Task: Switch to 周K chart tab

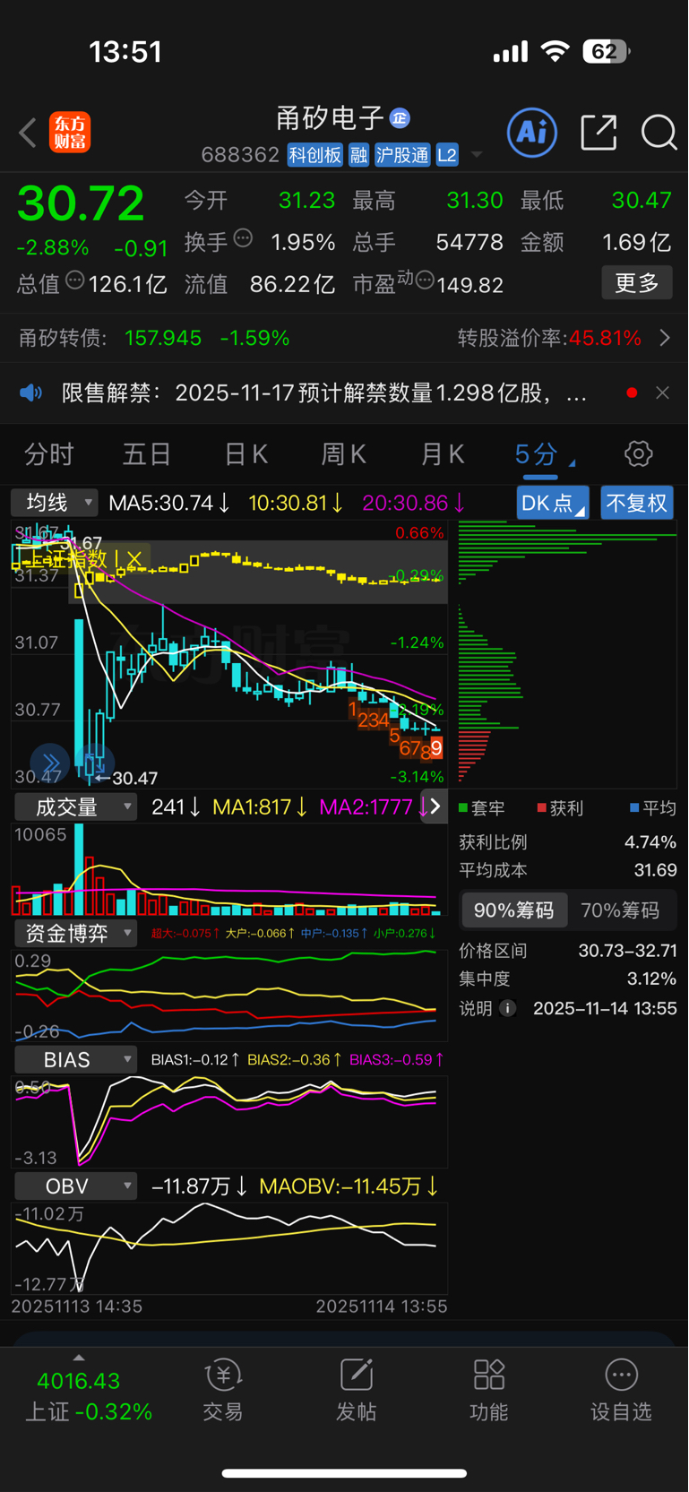Action: pyautogui.click(x=344, y=454)
